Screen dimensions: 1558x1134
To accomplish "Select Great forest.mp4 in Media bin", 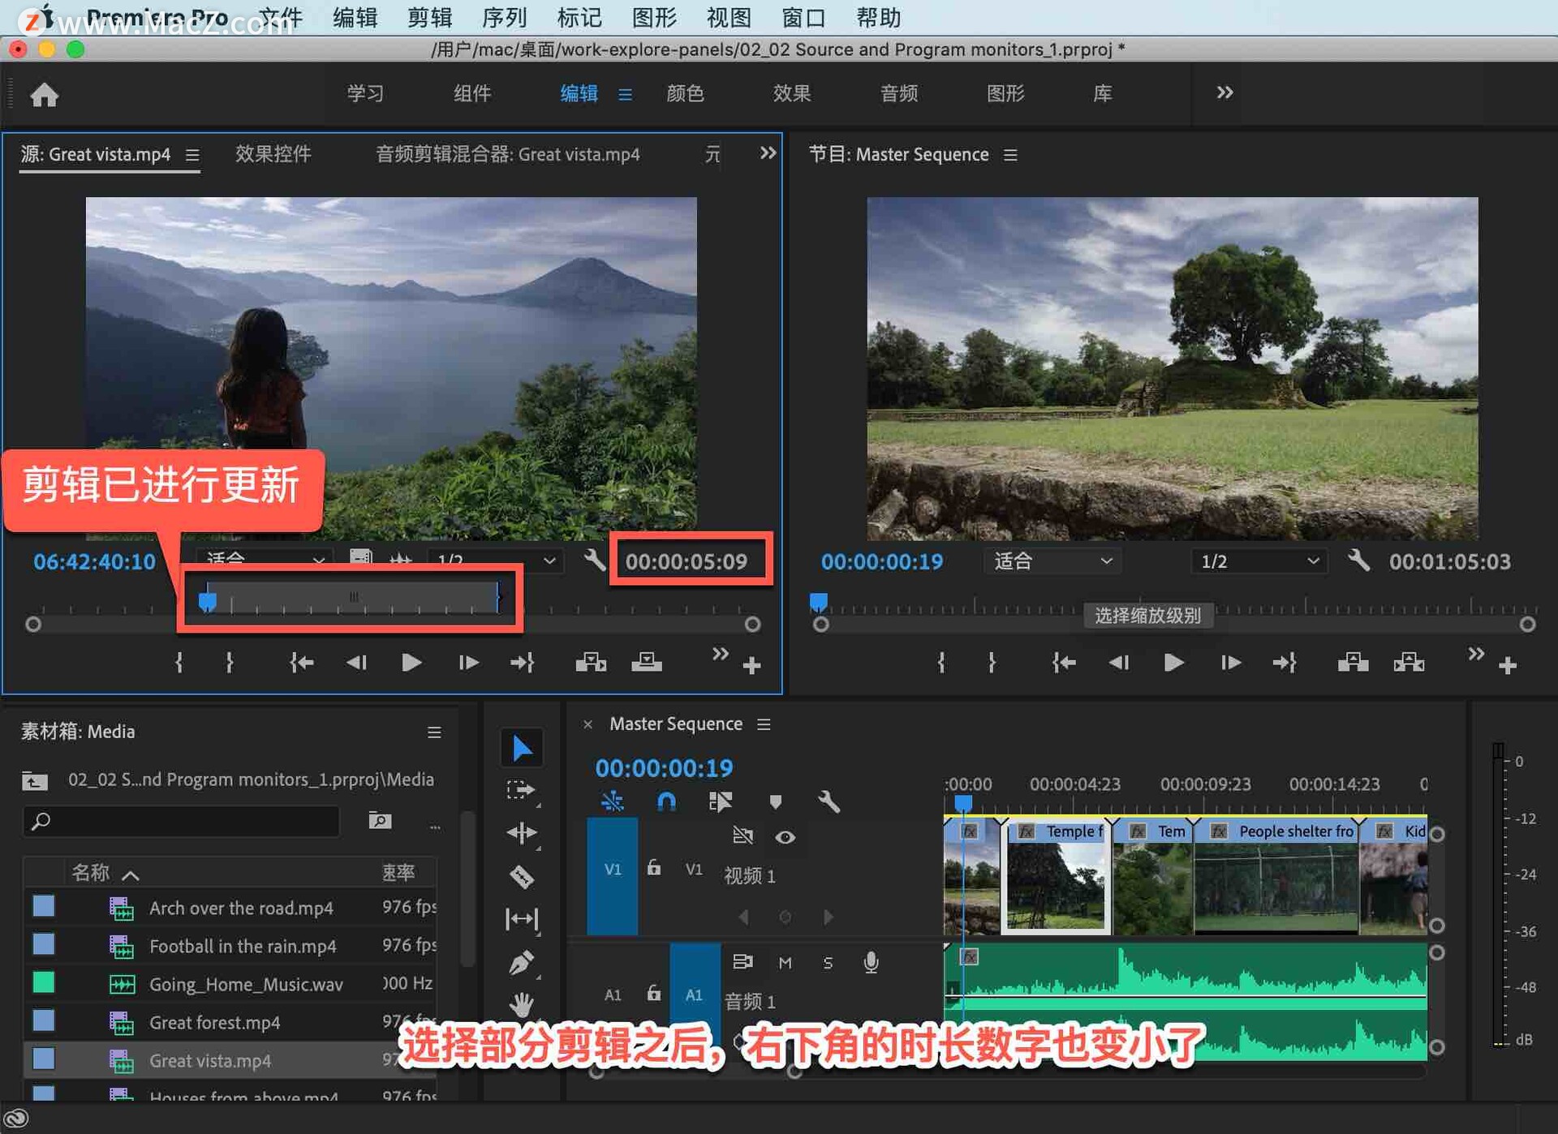I will 214,1023.
